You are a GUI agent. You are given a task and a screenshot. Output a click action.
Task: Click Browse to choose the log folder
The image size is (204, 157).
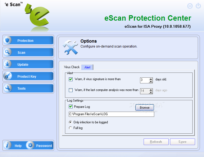click(144, 108)
